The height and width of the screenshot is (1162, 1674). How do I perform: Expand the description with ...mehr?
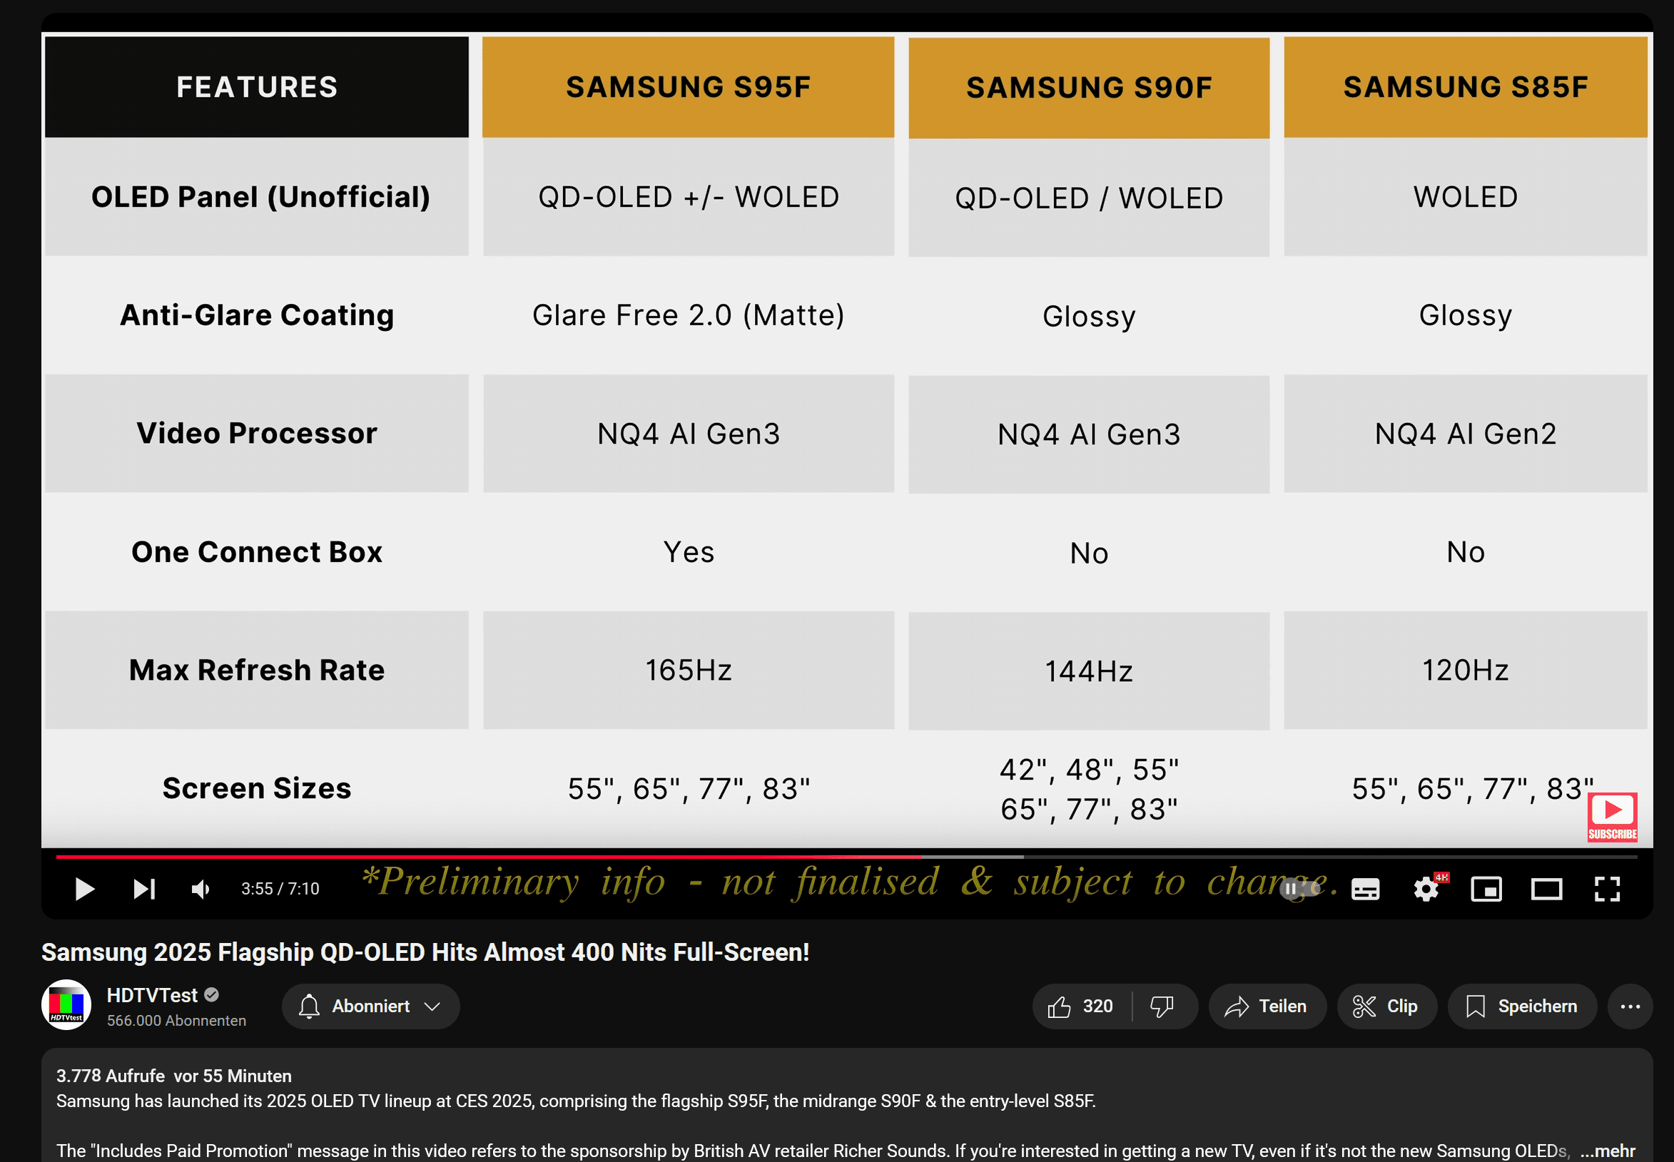1608,1151
